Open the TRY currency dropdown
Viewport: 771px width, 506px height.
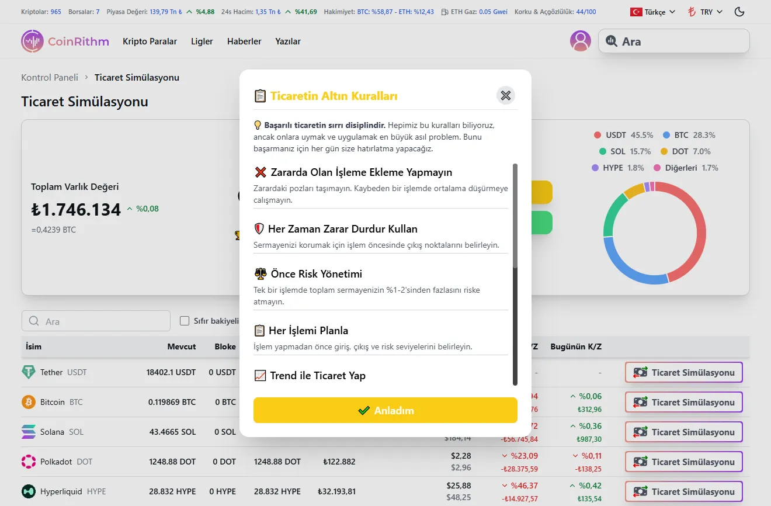click(x=704, y=11)
